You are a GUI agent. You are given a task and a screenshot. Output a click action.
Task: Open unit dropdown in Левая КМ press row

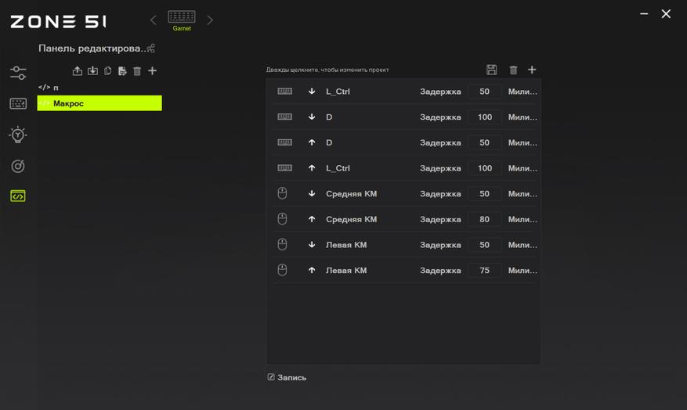point(522,245)
